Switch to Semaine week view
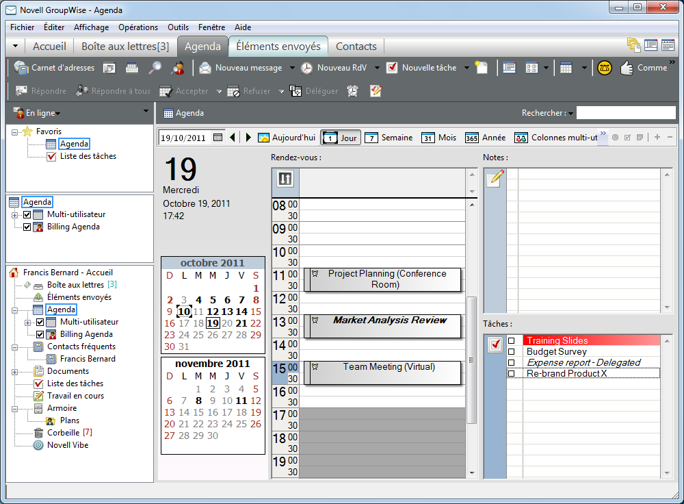The width and height of the screenshot is (684, 504). pos(389,138)
